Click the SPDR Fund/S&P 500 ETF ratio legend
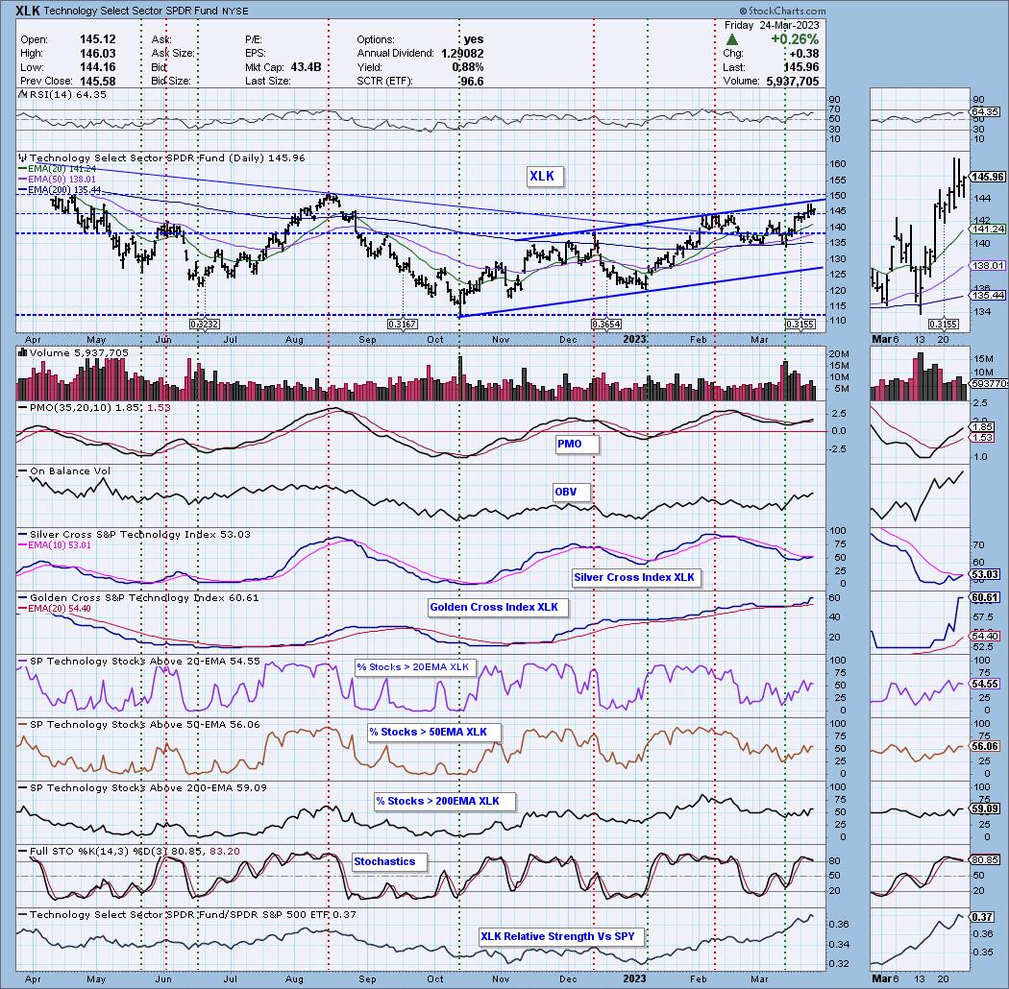The height and width of the screenshot is (989, 1009). pos(192,914)
